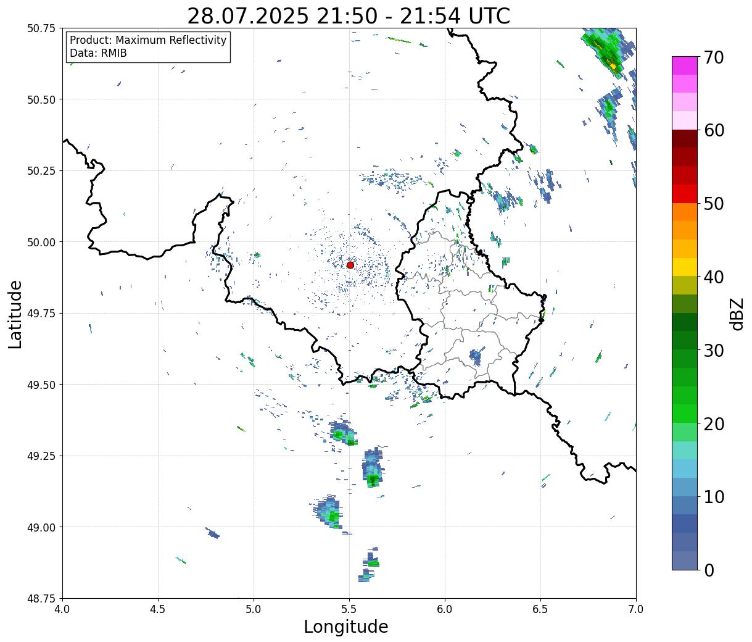Screen dimensions: 752x642
Task: Pick the dark maroon colorbar swatch below 60
Action: 685,139
